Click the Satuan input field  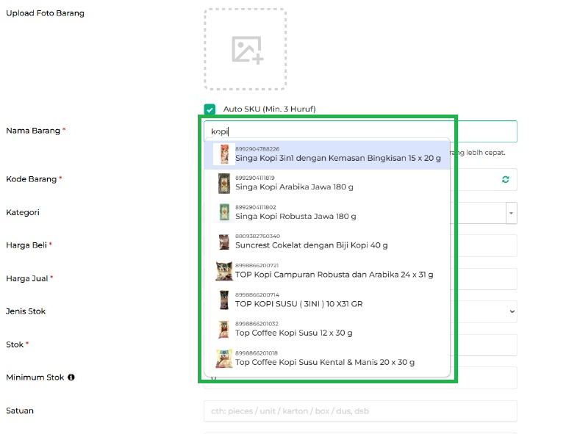click(x=360, y=411)
